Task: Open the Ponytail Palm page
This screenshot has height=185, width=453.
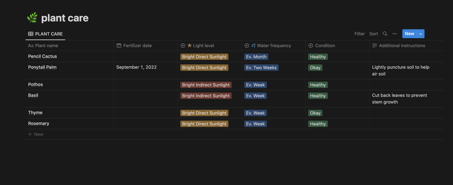Action: click(x=42, y=67)
